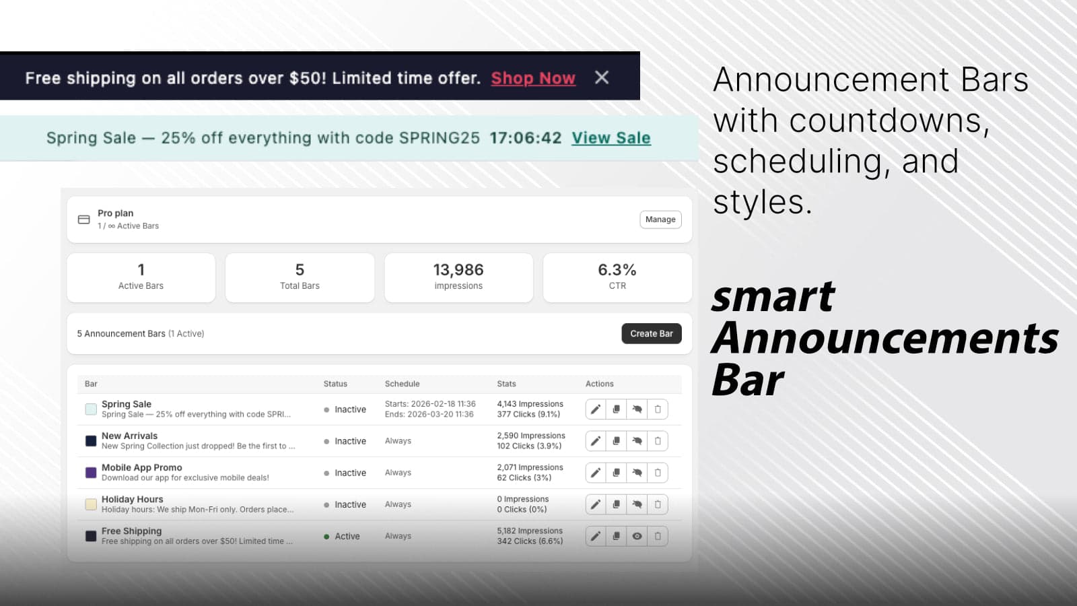Screen dimensions: 1077x606
Task: Open the View Sale link
Action: point(611,138)
